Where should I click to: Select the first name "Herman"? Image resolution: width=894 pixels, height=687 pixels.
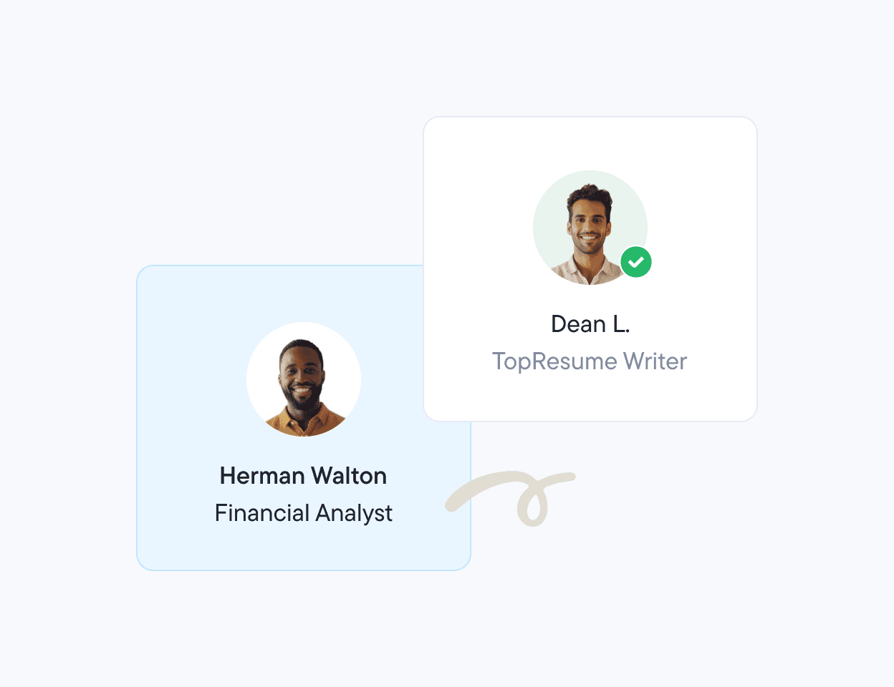(262, 476)
